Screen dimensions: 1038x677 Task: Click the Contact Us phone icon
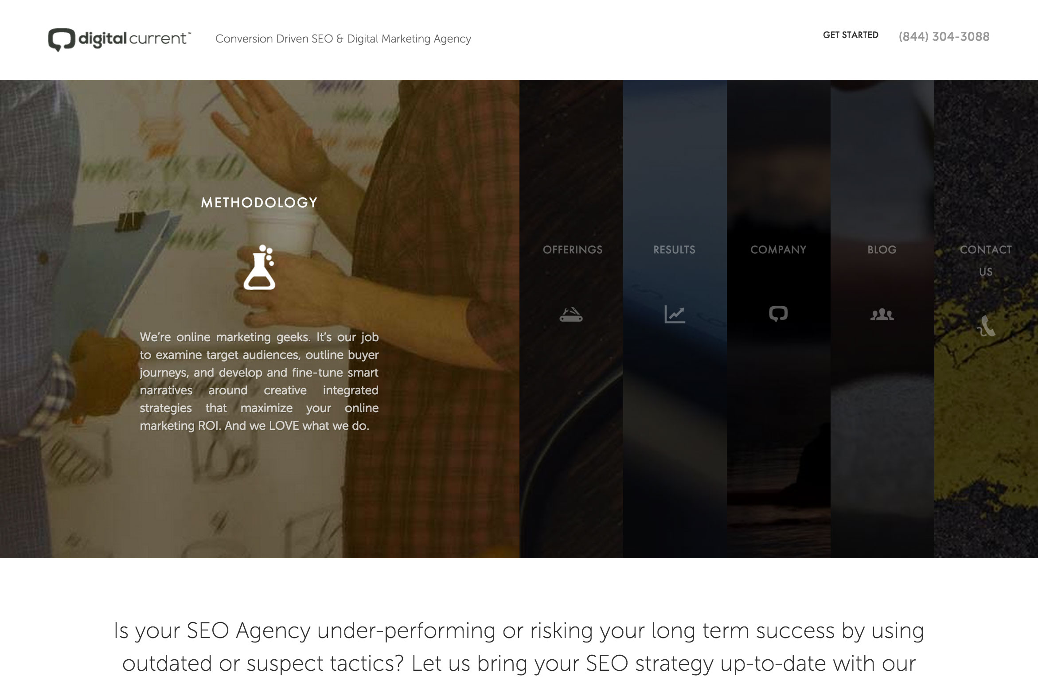click(x=986, y=326)
